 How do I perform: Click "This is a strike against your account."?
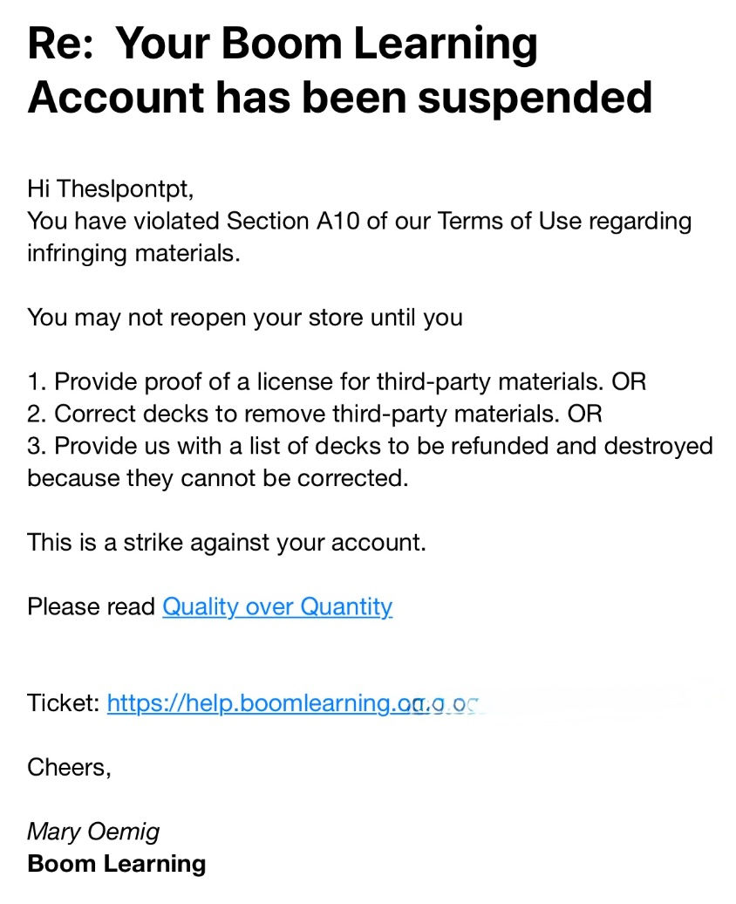[x=227, y=542]
